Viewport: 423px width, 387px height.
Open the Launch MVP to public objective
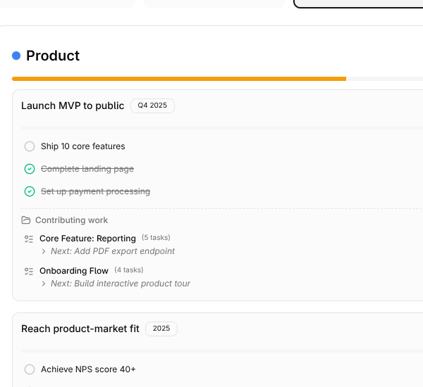coord(73,106)
